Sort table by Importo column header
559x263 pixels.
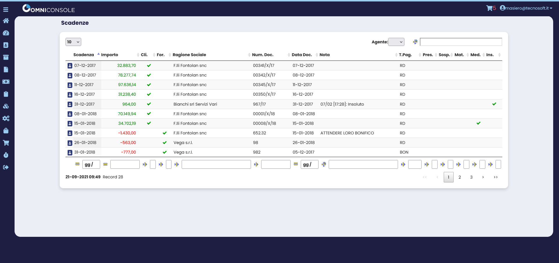click(109, 55)
